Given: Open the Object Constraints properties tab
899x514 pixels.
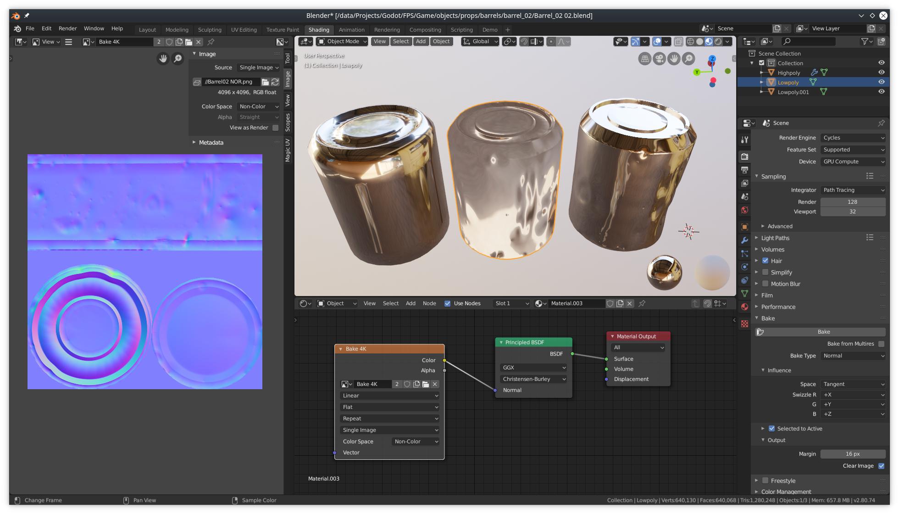Looking at the screenshot, I should pyautogui.click(x=744, y=280).
